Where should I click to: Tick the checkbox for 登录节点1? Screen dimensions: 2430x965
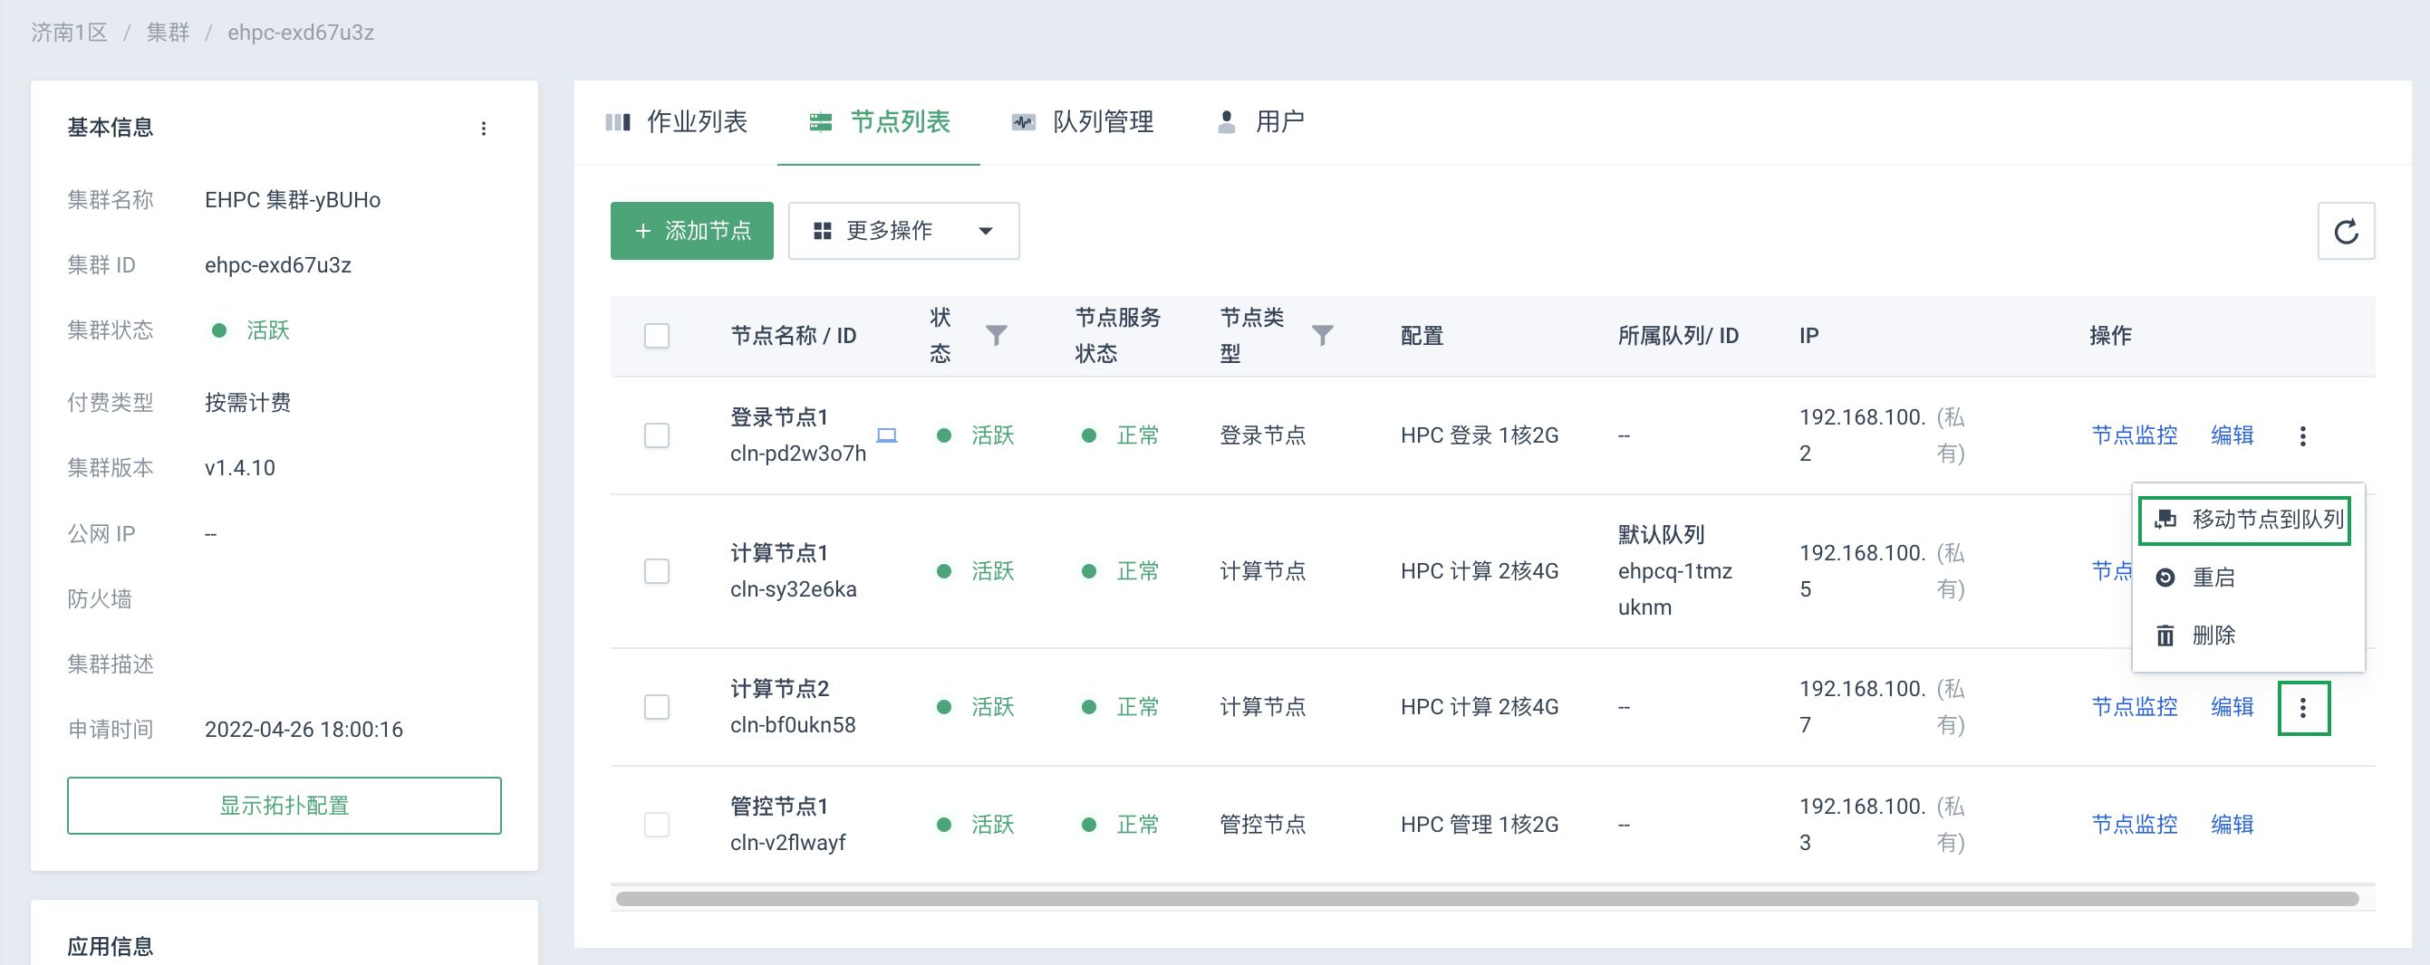(x=657, y=435)
